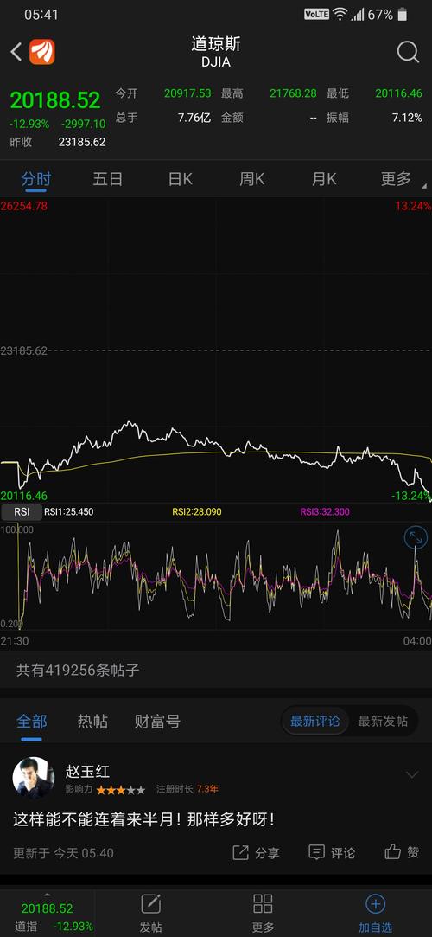Screen dimensions: 432x937
Task: Toggle the RSI indicator label
Action: [22, 512]
